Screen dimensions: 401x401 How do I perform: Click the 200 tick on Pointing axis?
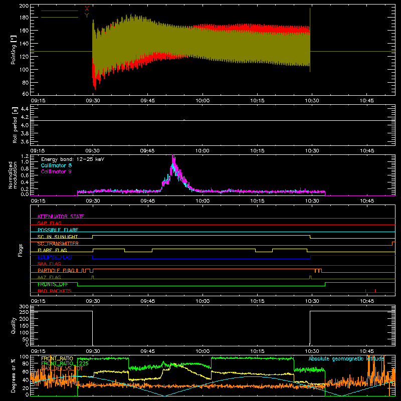[x=24, y=6]
